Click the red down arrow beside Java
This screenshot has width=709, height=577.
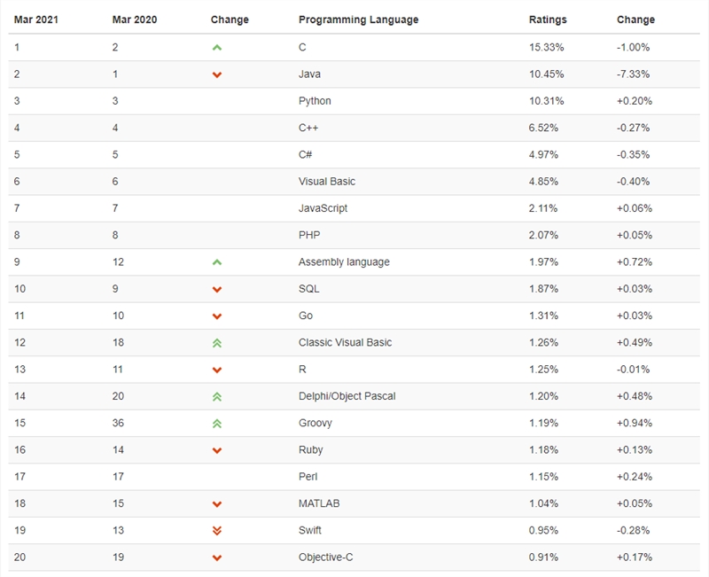217,74
